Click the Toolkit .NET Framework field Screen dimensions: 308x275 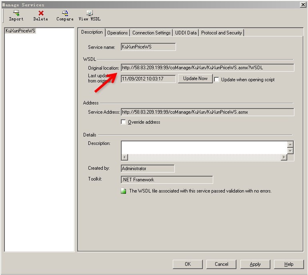click(x=167, y=180)
